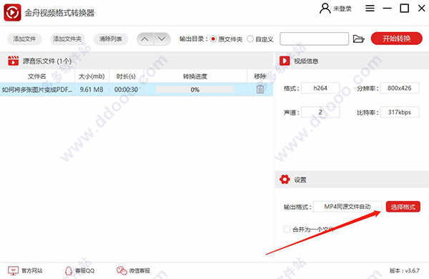
Task: Click the 0% conversion progress bar
Action: pyautogui.click(x=195, y=89)
